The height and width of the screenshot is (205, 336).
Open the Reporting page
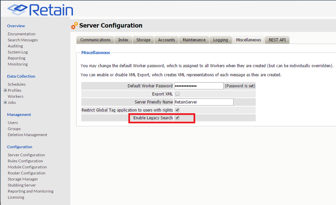(x=16, y=58)
